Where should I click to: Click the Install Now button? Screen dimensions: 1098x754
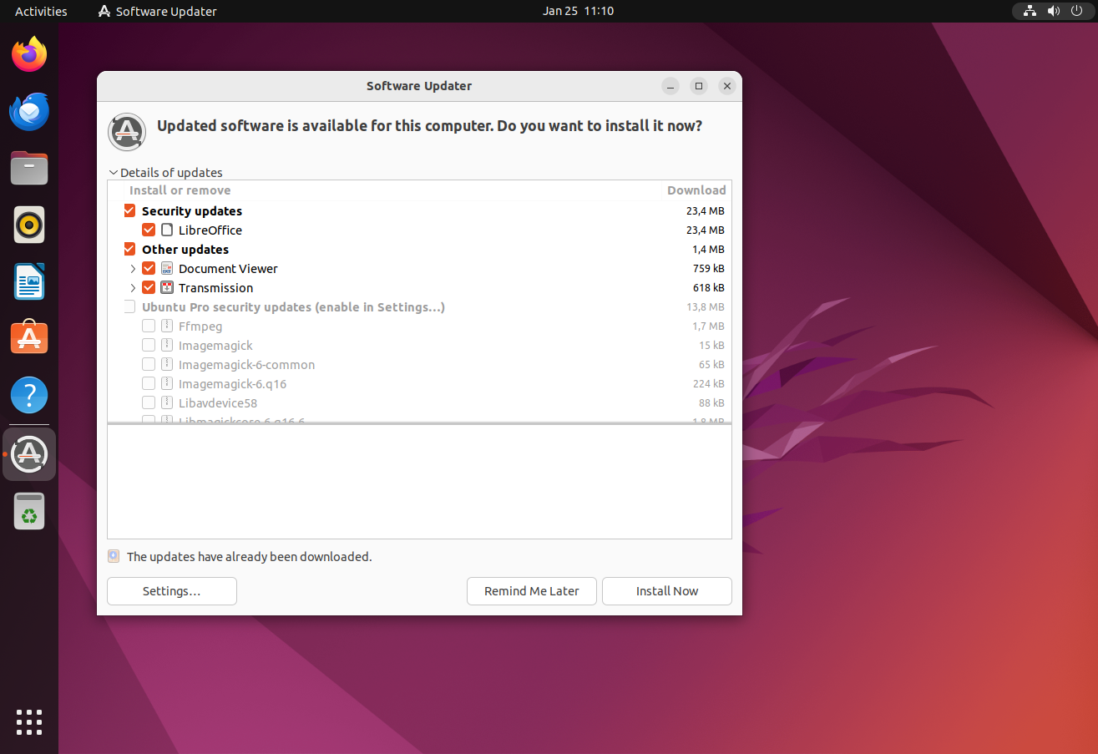coord(667,591)
